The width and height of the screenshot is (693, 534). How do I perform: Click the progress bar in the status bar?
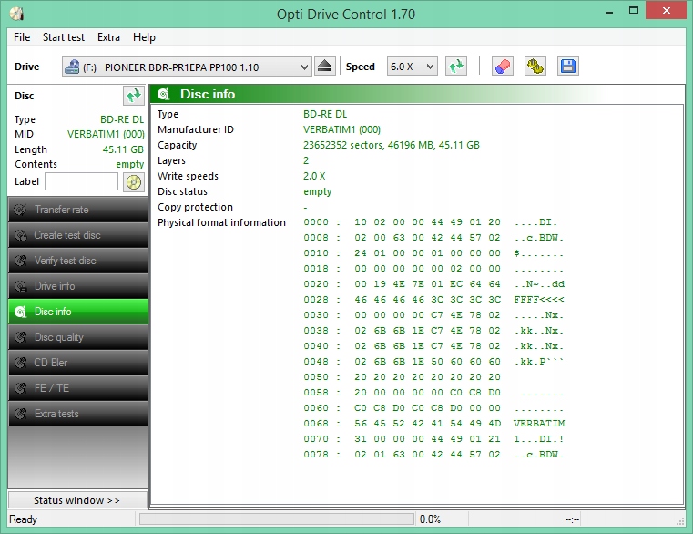click(275, 519)
